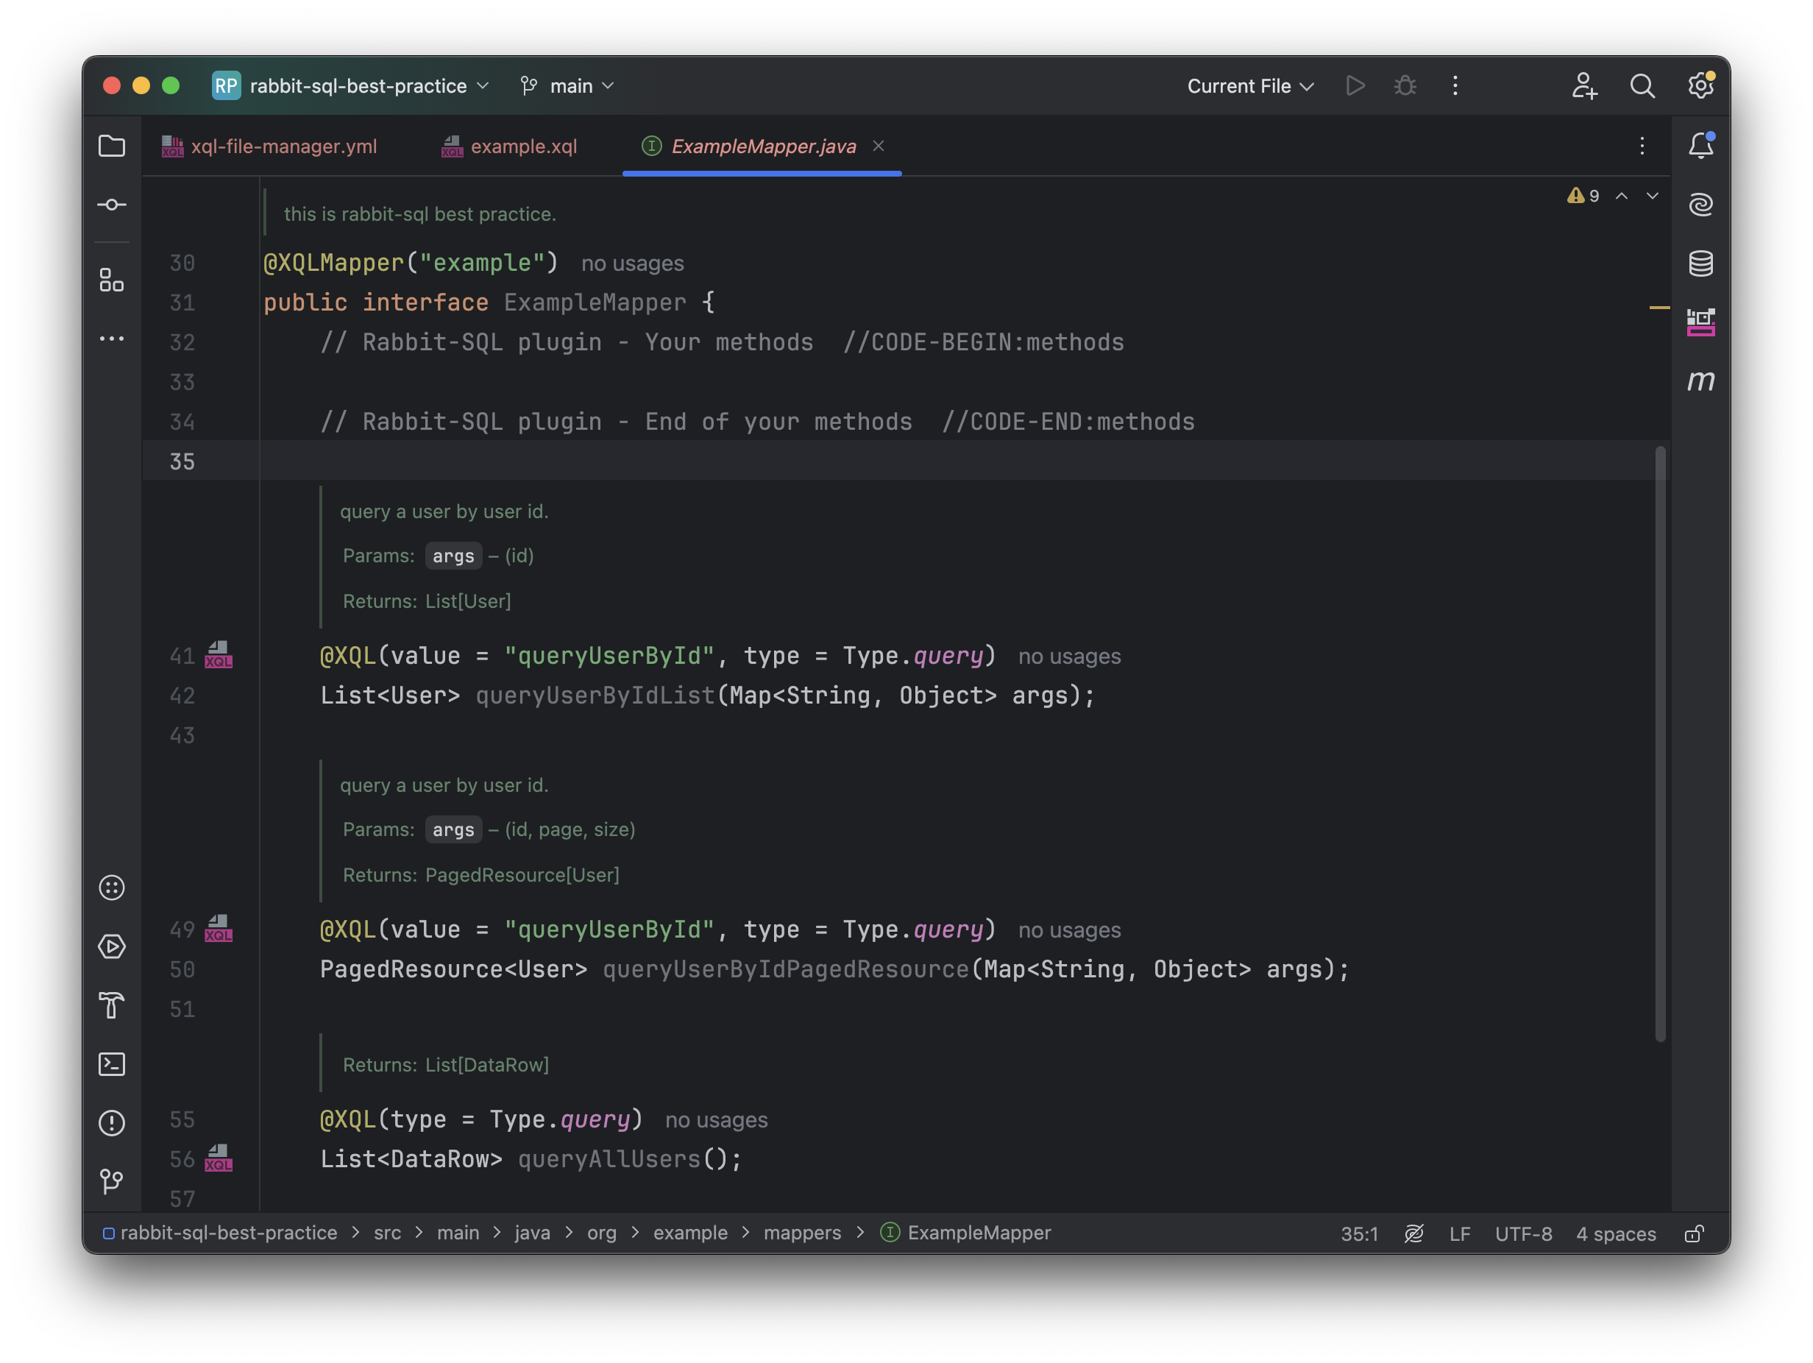The width and height of the screenshot is (1813, 1363).
Task: Click 'no usages' hint after @XQLMapper
Action: [x=632, y=263]
